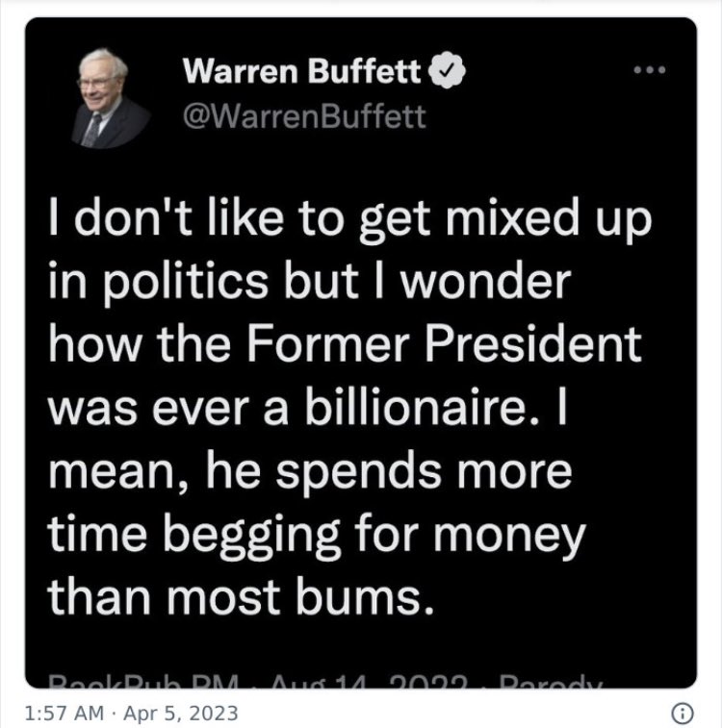Click the phrase "was ever a"
The image size is (722, 728).
click(168, 409)
